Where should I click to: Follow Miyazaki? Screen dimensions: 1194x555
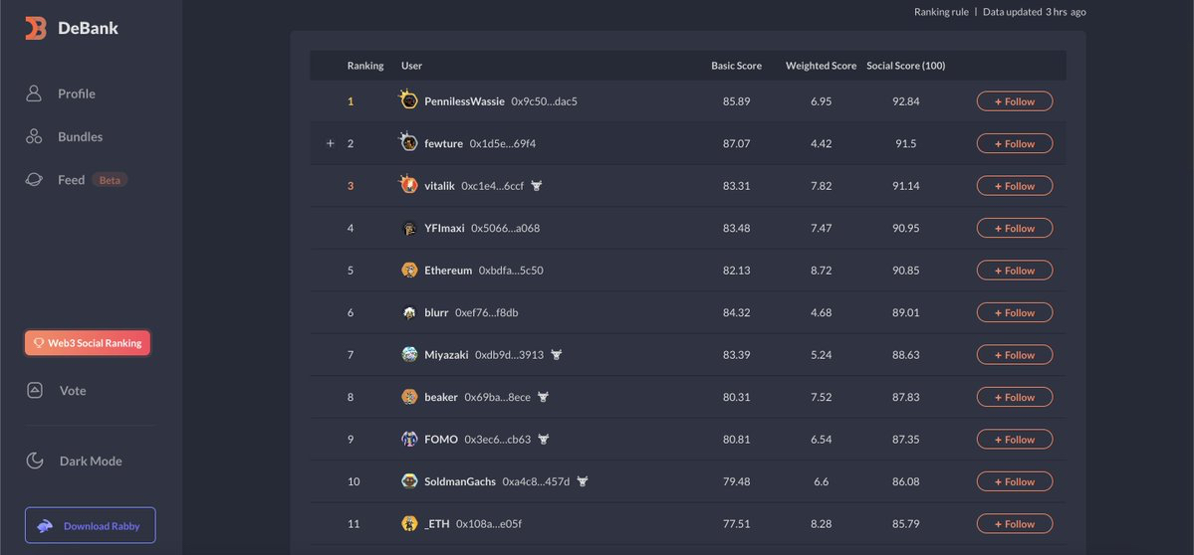pyautogui.click(x=1015, y=355)
